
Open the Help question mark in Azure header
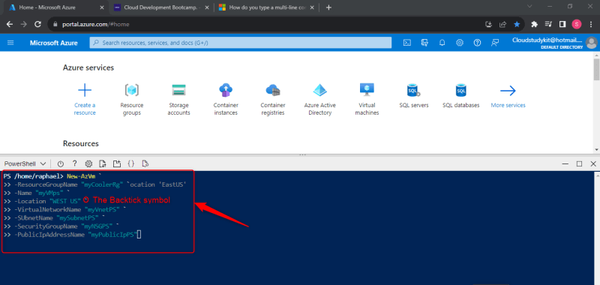click(x=477, y=43)
